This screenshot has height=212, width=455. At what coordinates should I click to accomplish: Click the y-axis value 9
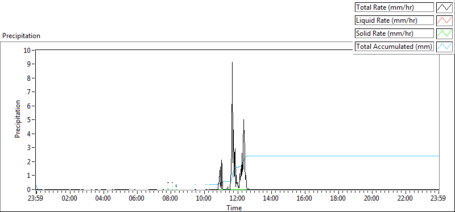[30, 64]
